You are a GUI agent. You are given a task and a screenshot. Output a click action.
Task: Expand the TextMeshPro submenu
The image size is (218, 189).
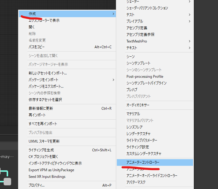pyautogui.click(x=137, y=41)
